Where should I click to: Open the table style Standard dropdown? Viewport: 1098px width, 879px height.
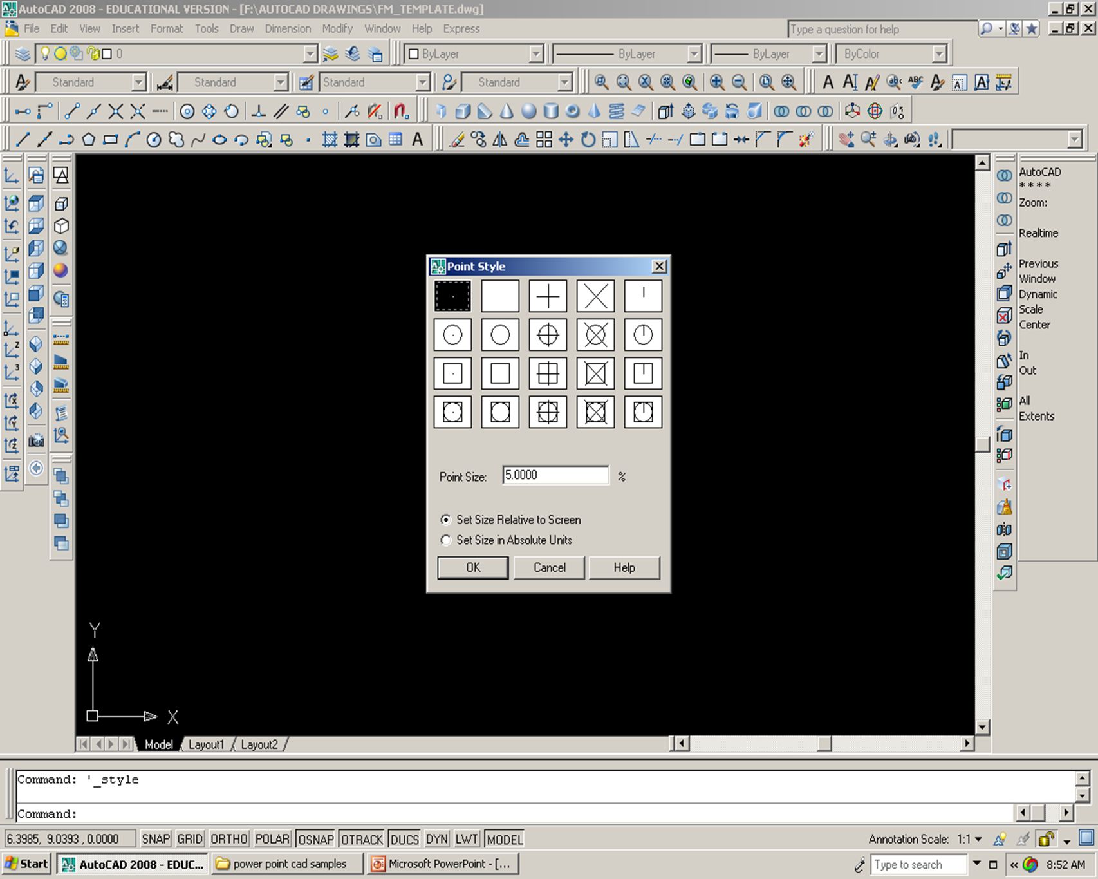pos(422,82)
